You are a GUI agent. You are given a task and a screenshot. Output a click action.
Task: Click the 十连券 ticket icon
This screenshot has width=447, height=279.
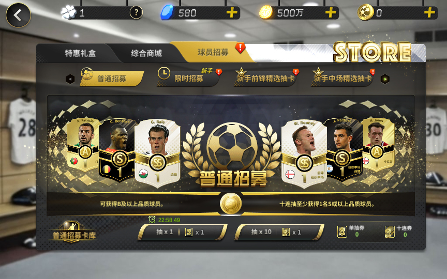pos(390,232)
